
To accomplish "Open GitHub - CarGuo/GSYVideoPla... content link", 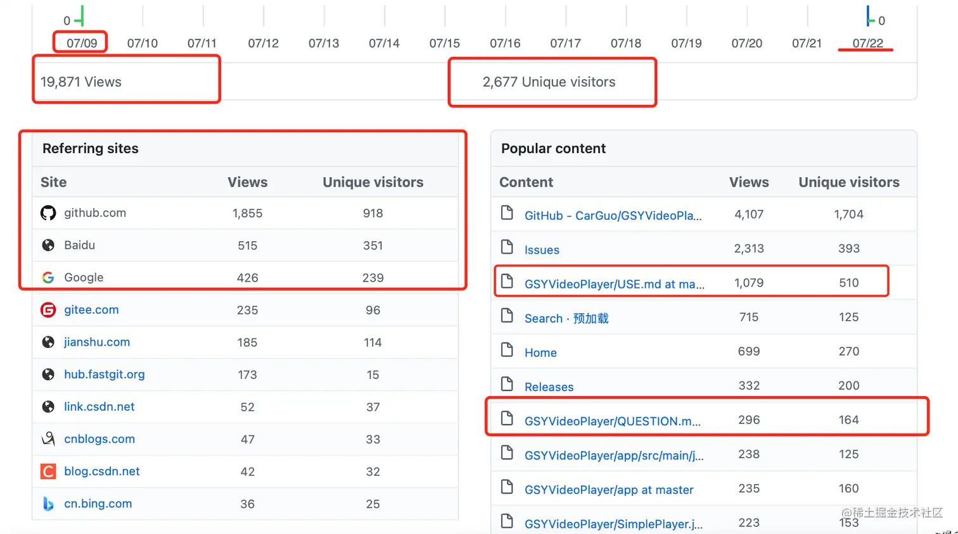I will pyautogui.click(x=613, y=216).
